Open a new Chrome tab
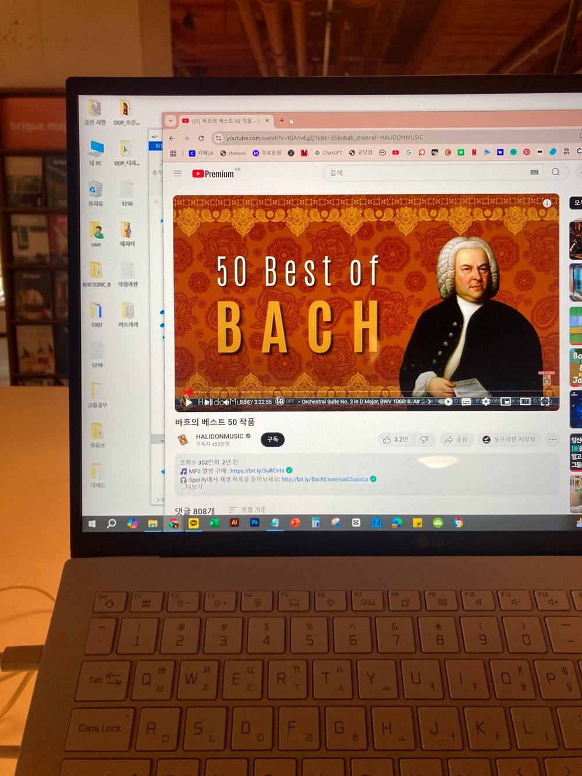582x776 pixels. point(282,120)
